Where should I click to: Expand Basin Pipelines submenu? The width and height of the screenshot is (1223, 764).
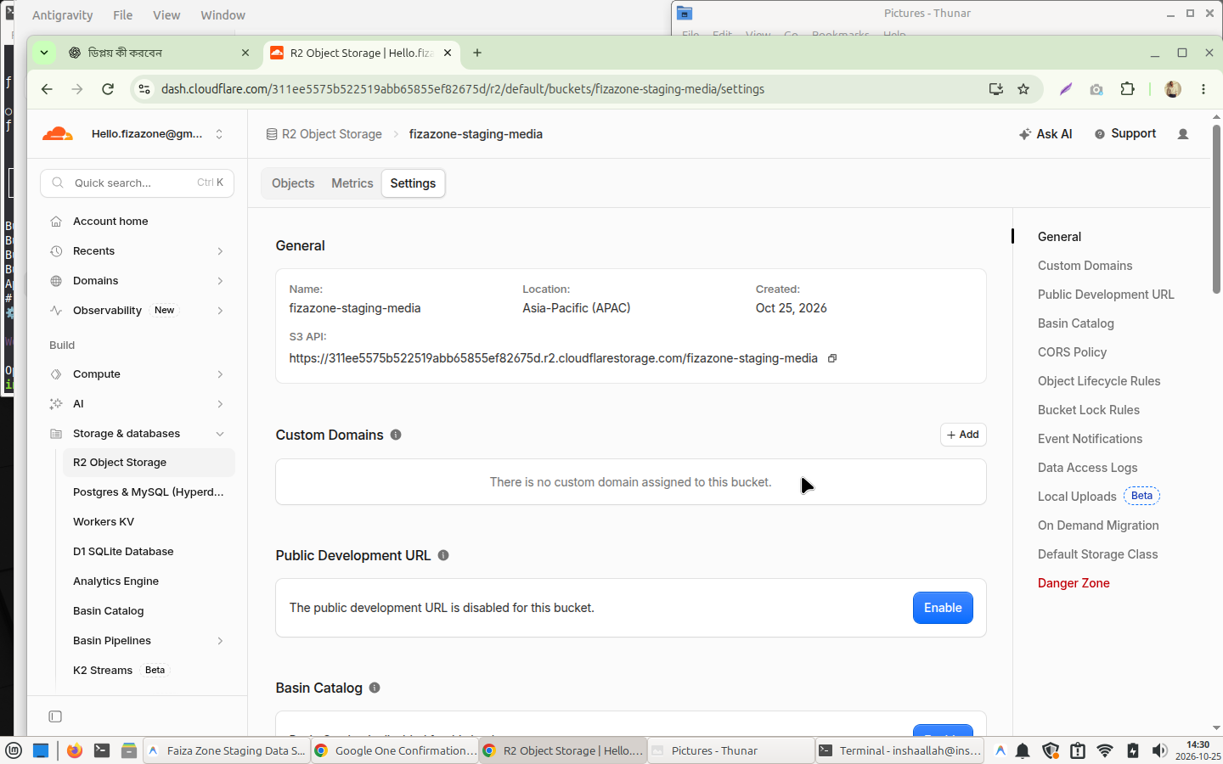click(220, 641)
